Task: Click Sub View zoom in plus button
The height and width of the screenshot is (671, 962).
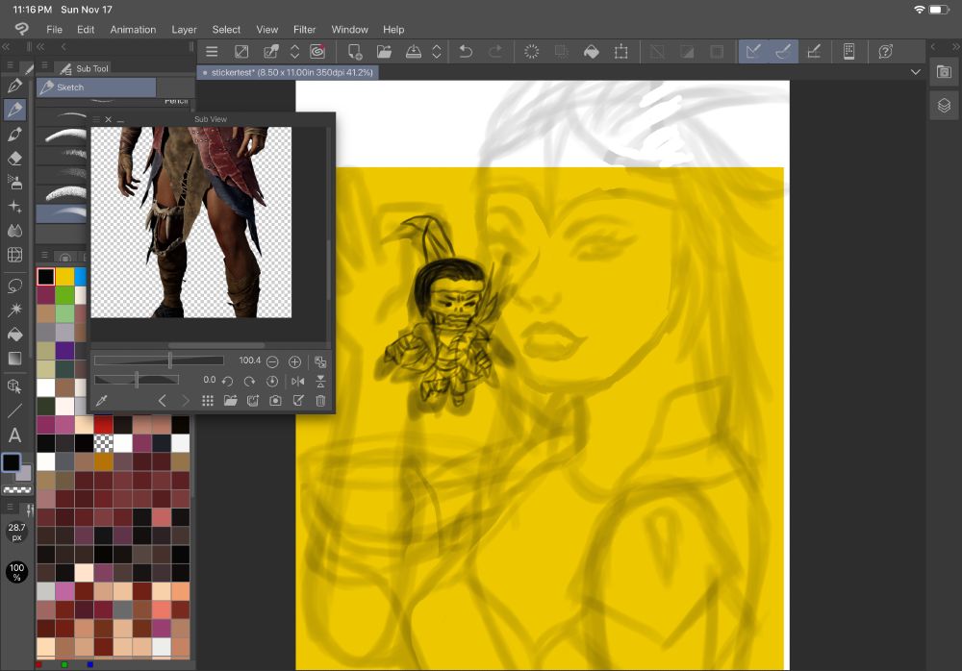Action: tap(294, 361)
